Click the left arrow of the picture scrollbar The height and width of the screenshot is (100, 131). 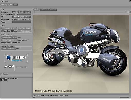(34, 97)
